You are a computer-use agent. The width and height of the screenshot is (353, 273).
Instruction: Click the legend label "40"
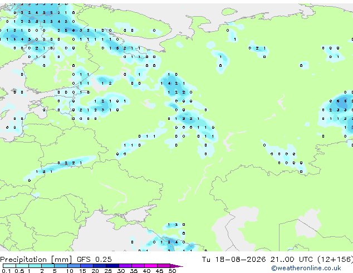[x=146, y=271]
